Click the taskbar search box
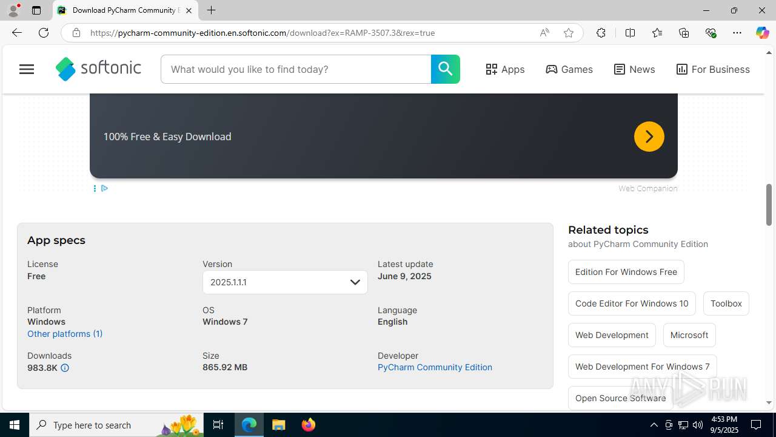This screenshot has height=437, width=776. point(116,425)
